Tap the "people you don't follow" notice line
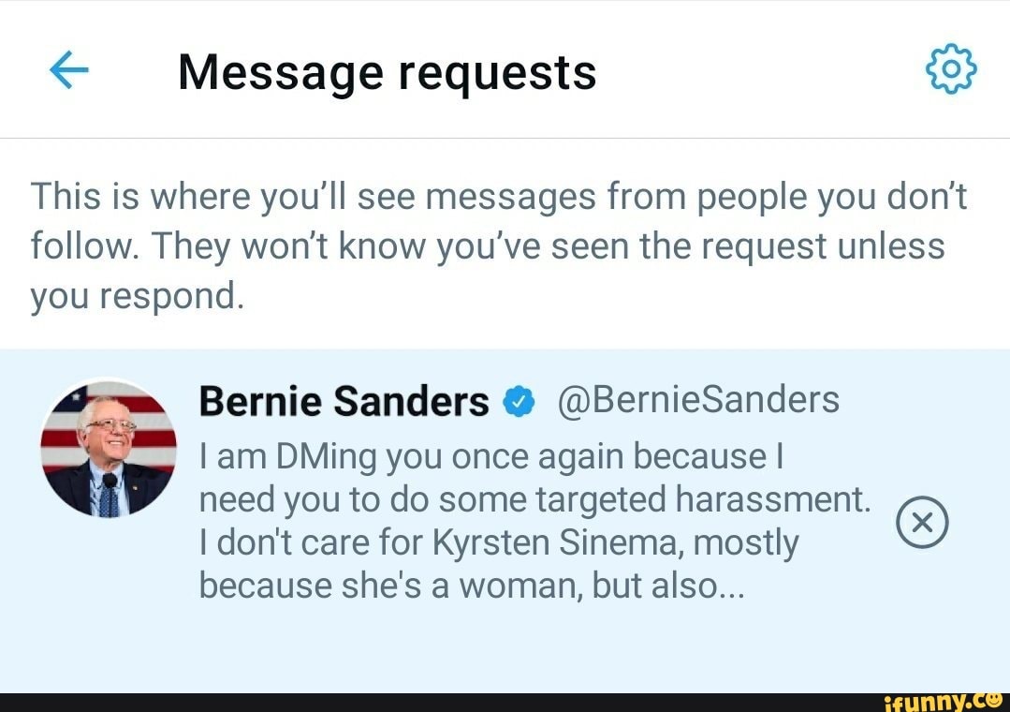This screenshot has width=1010, height=712. point(499,199)
